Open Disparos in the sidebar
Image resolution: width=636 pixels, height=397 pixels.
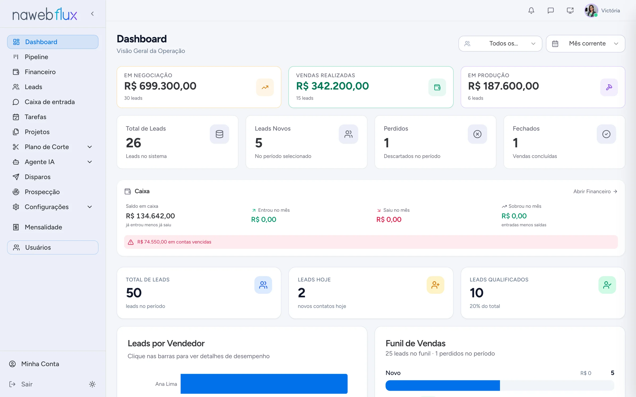[x=53, y=177]
